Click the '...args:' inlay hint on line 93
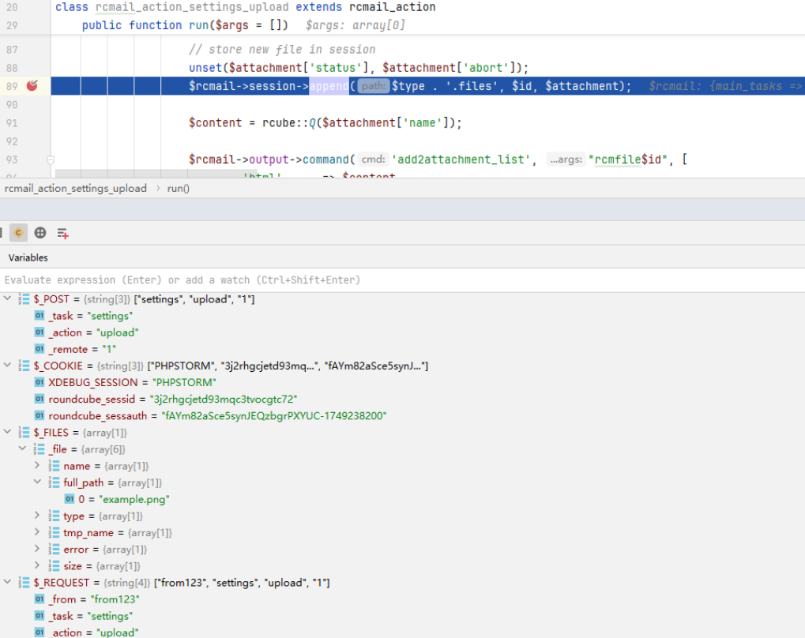This screenshot has height=638, width=805. (566, 159)
